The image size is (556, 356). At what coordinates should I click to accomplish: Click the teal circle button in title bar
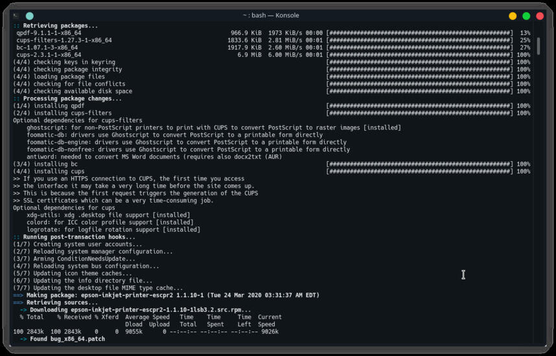(30, 16)
